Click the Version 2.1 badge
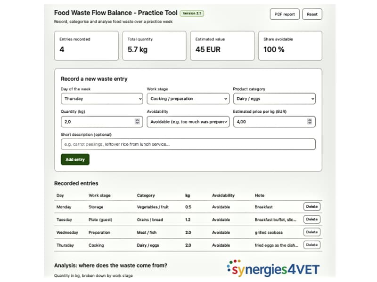The image size is (377, 282). click(x=192, y=13)
